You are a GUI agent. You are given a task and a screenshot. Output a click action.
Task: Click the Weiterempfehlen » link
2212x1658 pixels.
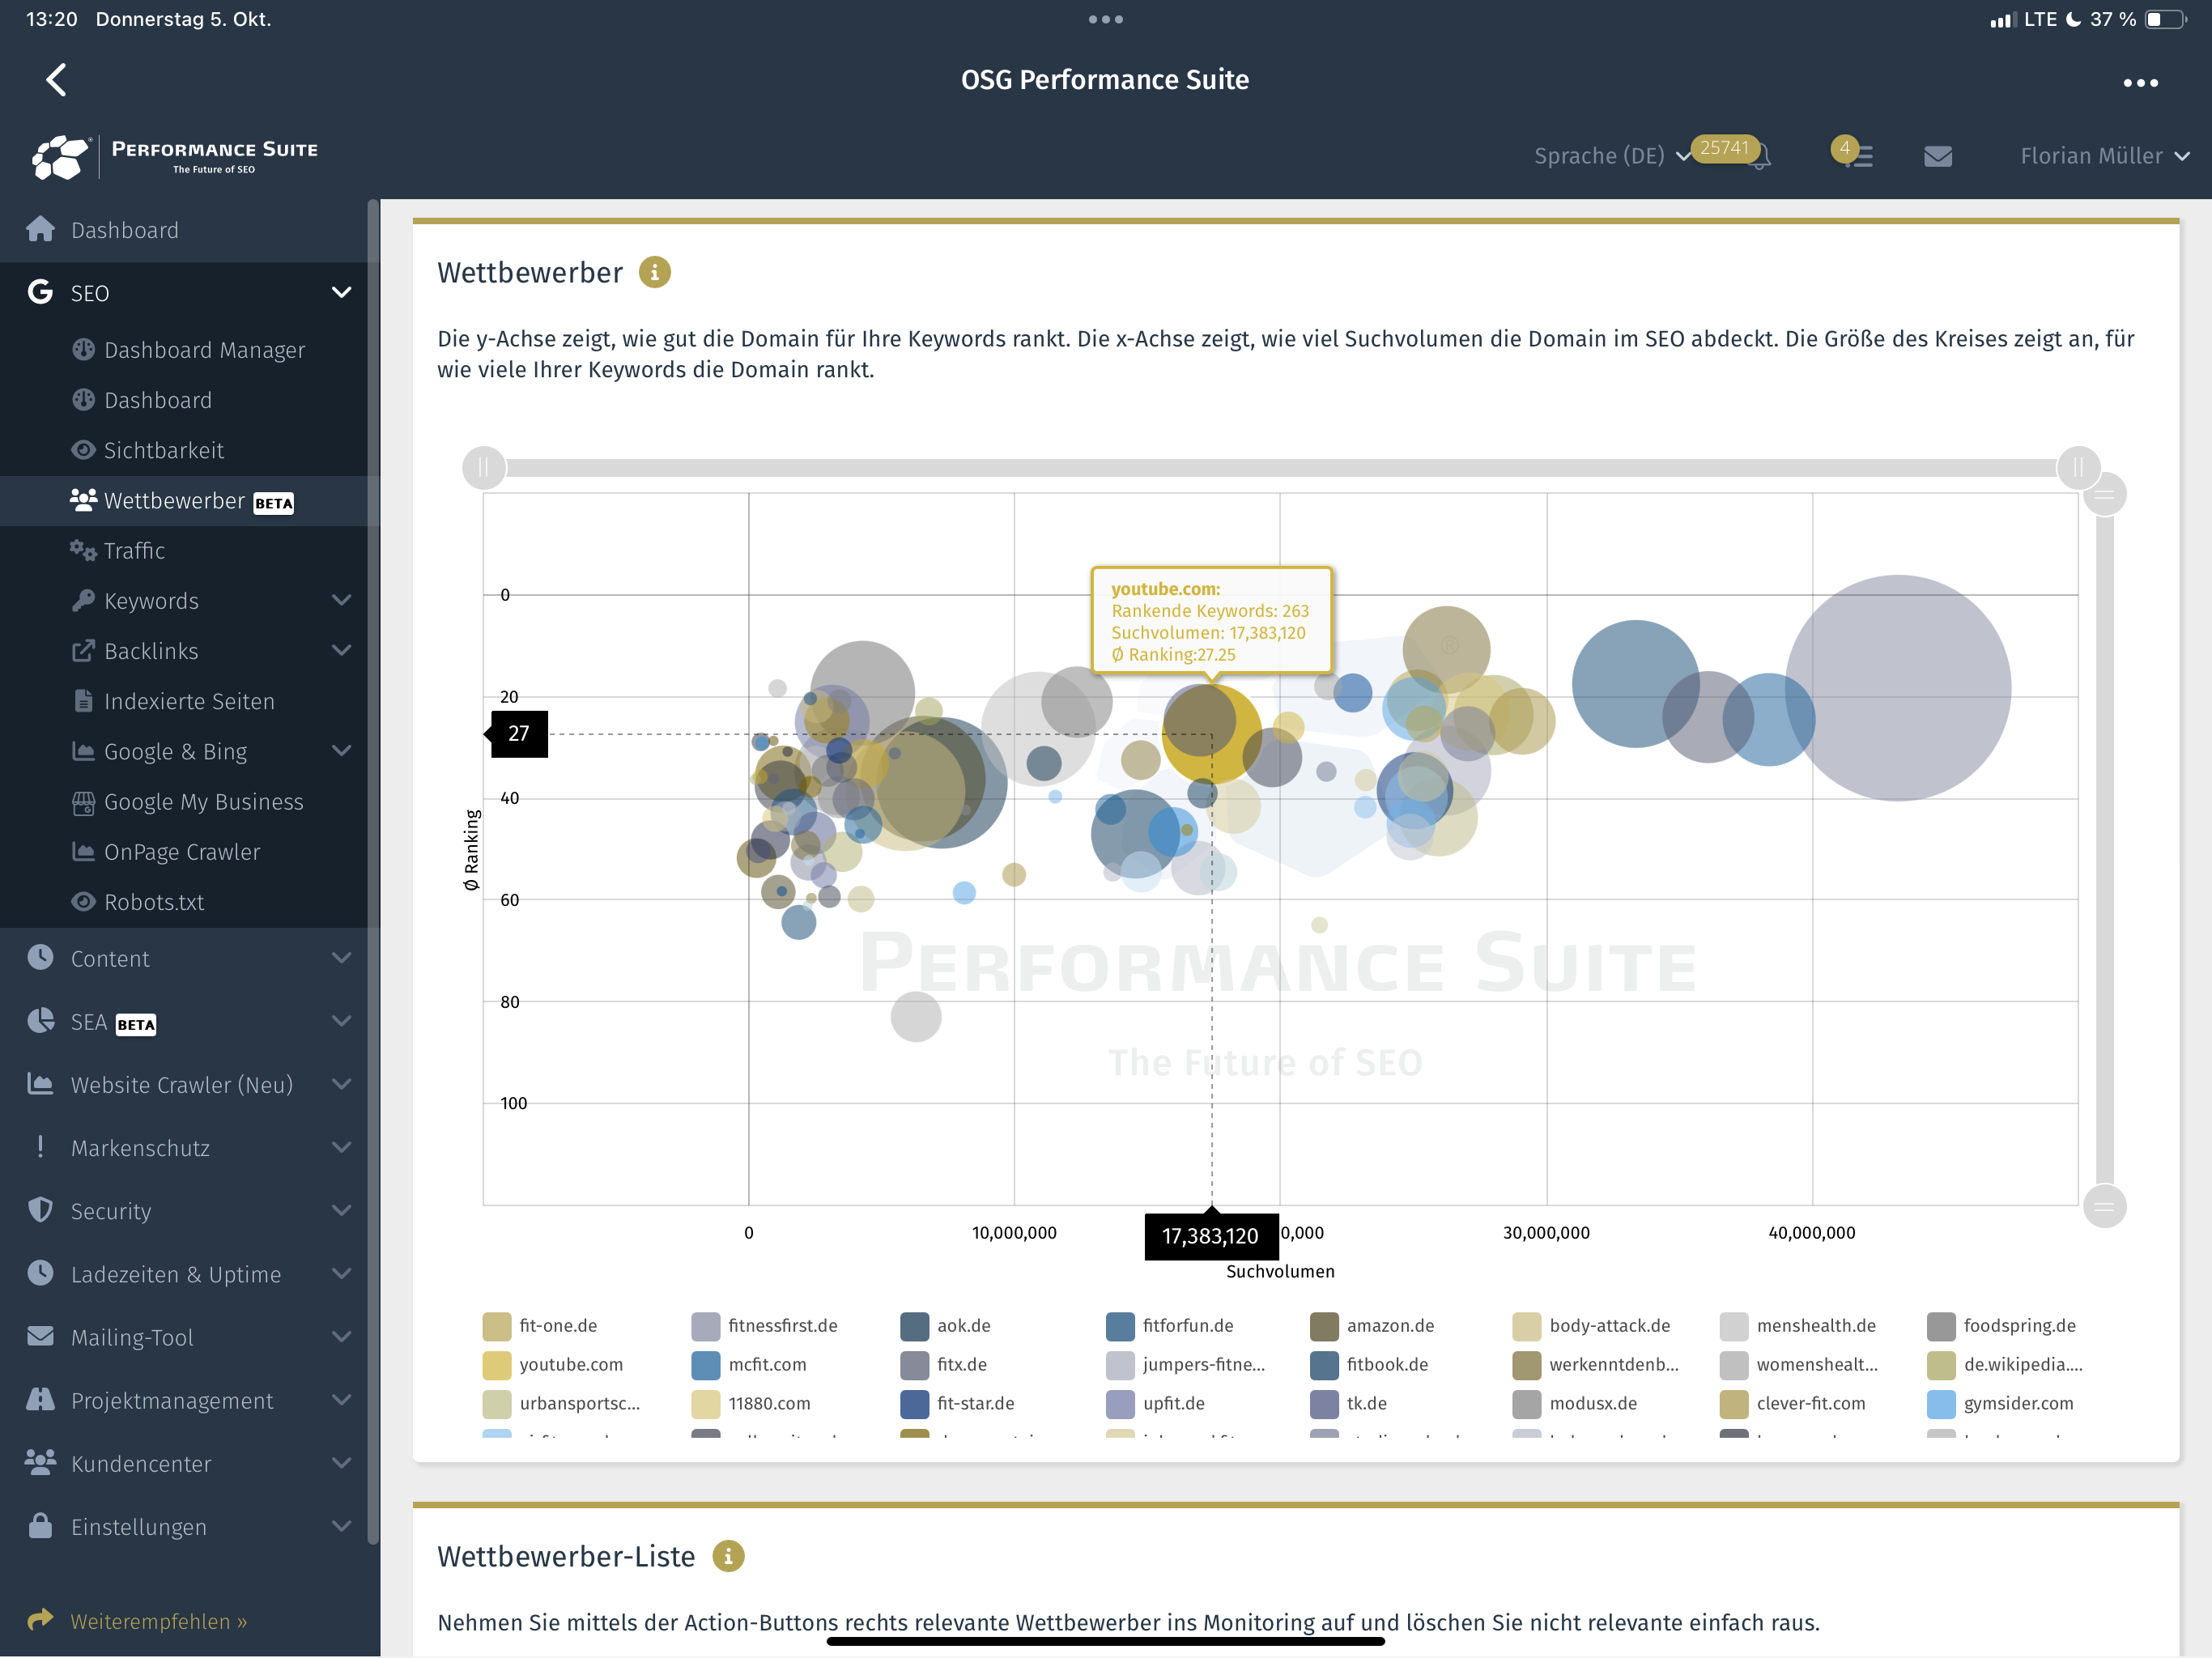[158, 1621]
